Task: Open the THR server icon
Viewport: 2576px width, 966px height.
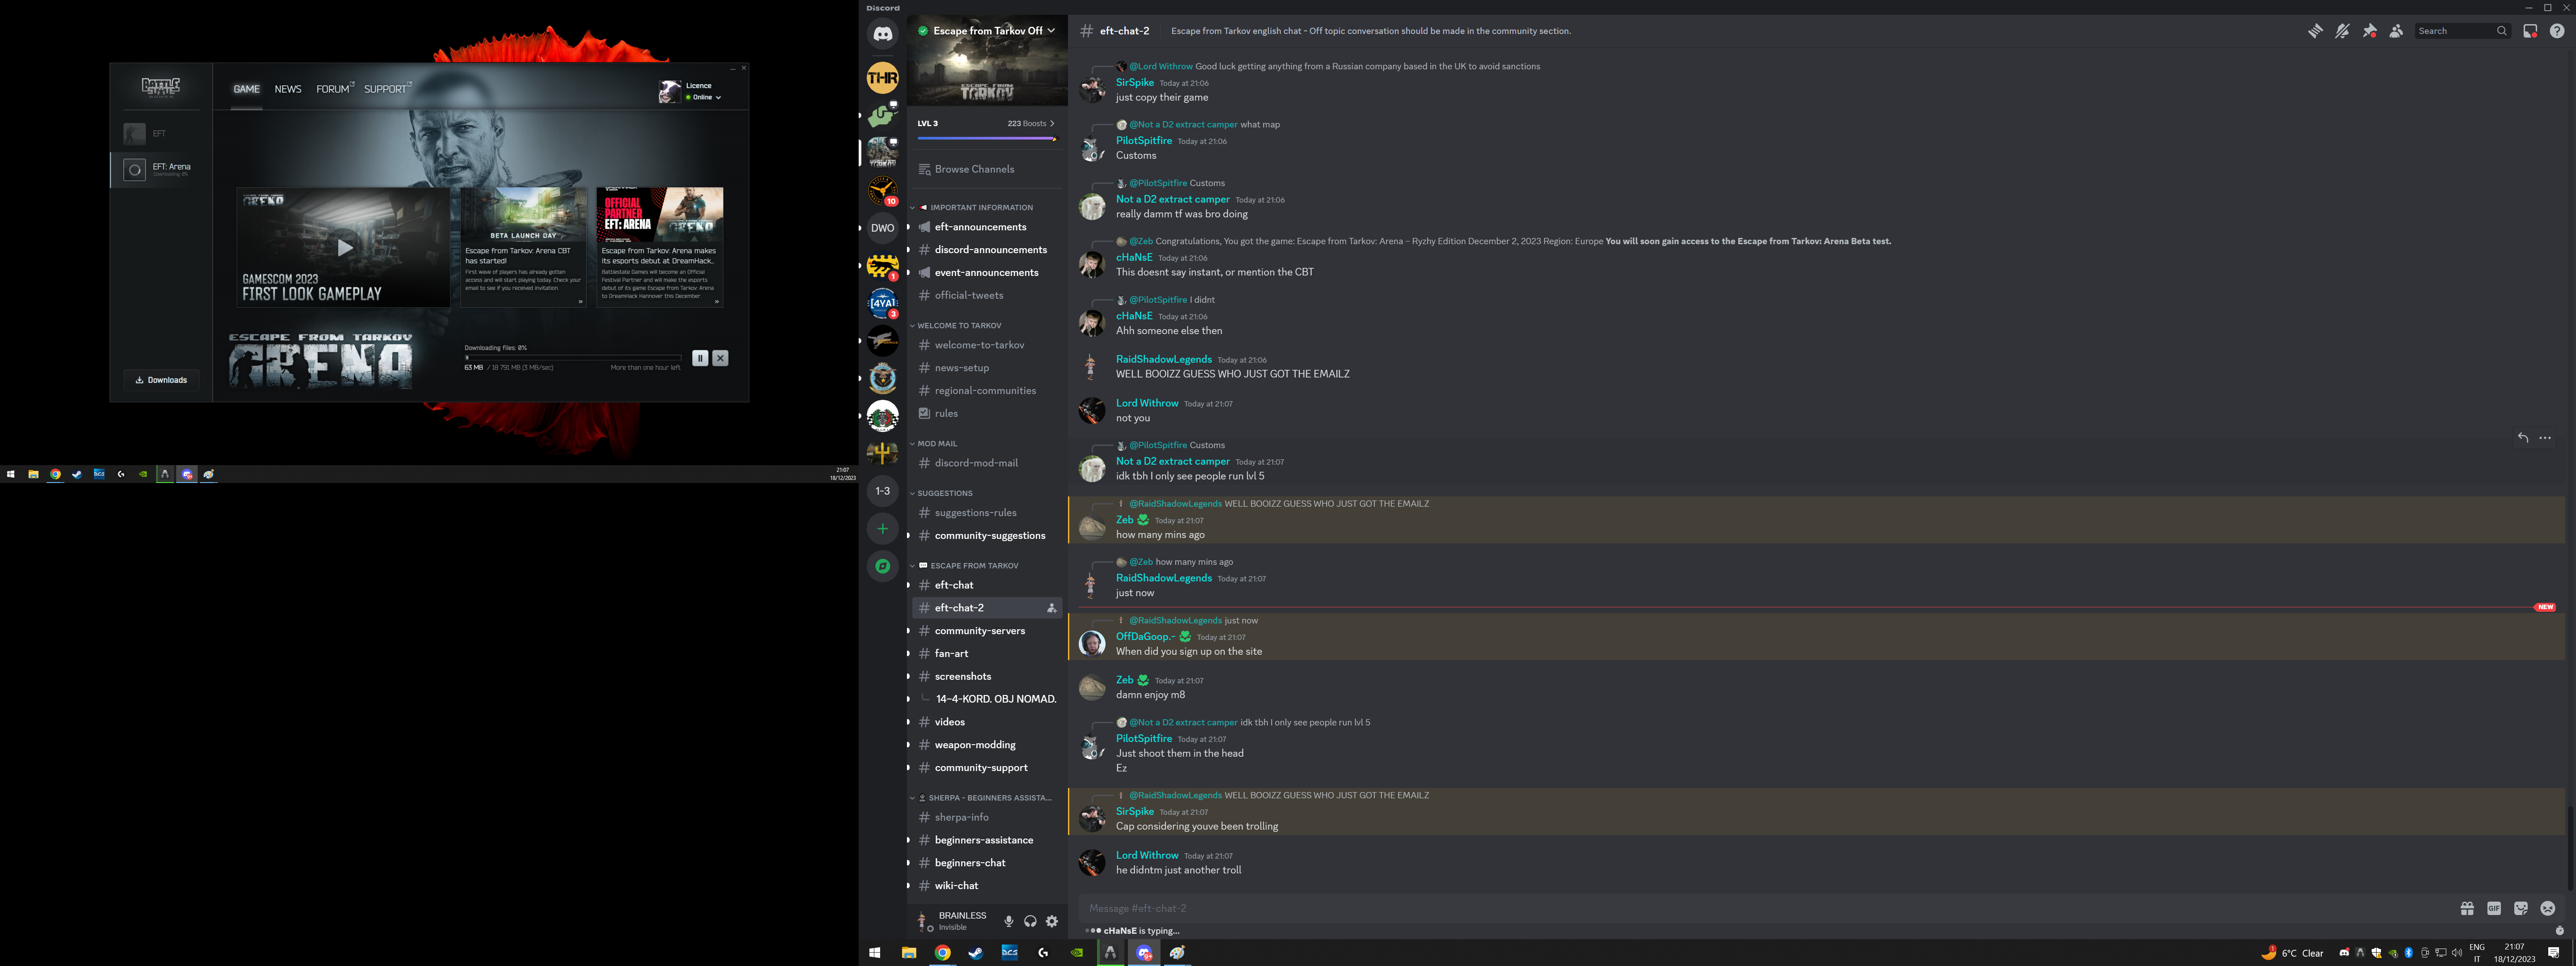Action: (x=882, y=78)
